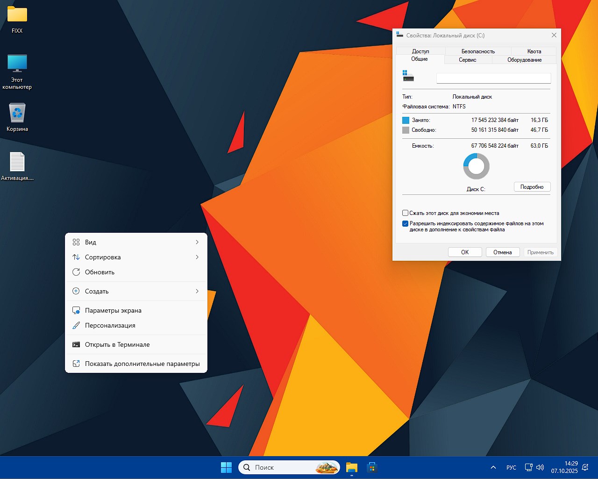This screenshot has height=479, width=598.
Task: Uncheck the file indexing checkbox
Action: (405, 223)
